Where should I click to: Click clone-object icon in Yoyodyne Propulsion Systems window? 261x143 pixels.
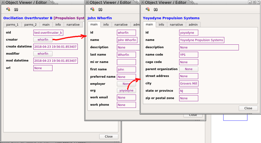pos(148,9)
